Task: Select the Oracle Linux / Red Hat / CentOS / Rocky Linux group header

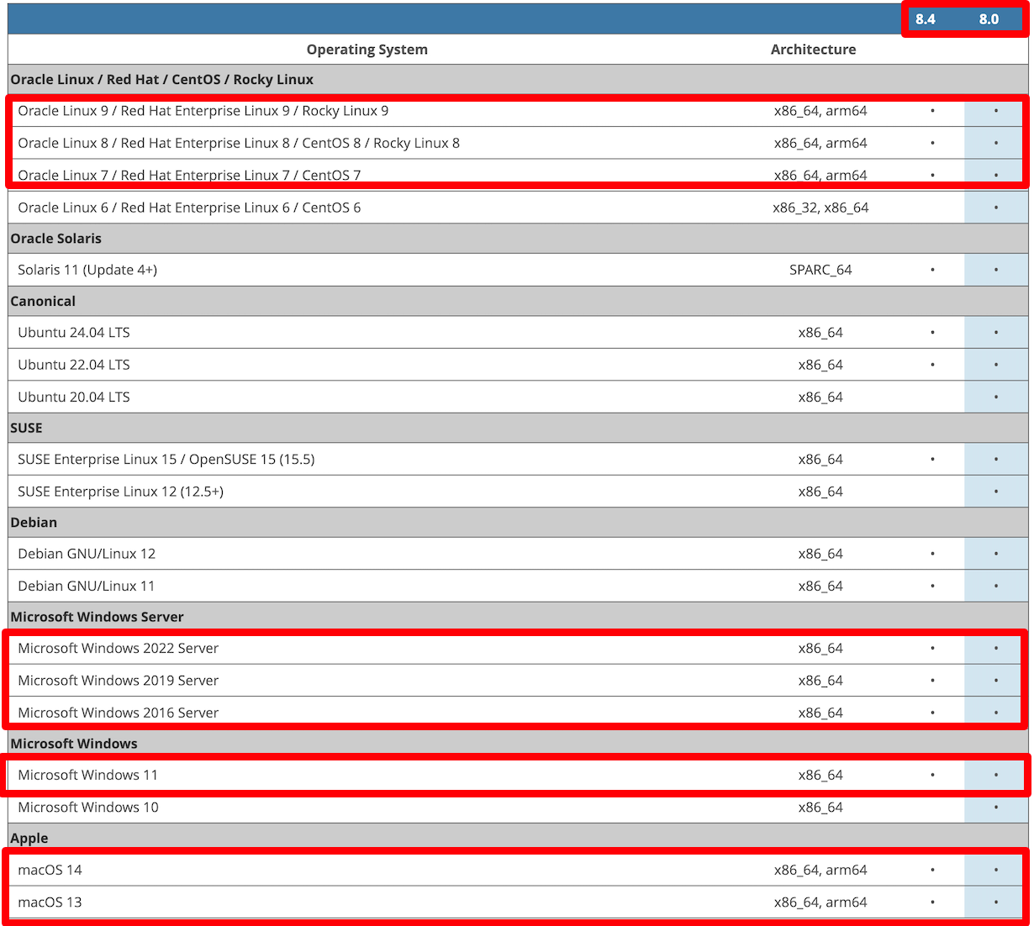Action: click(518, 80)
